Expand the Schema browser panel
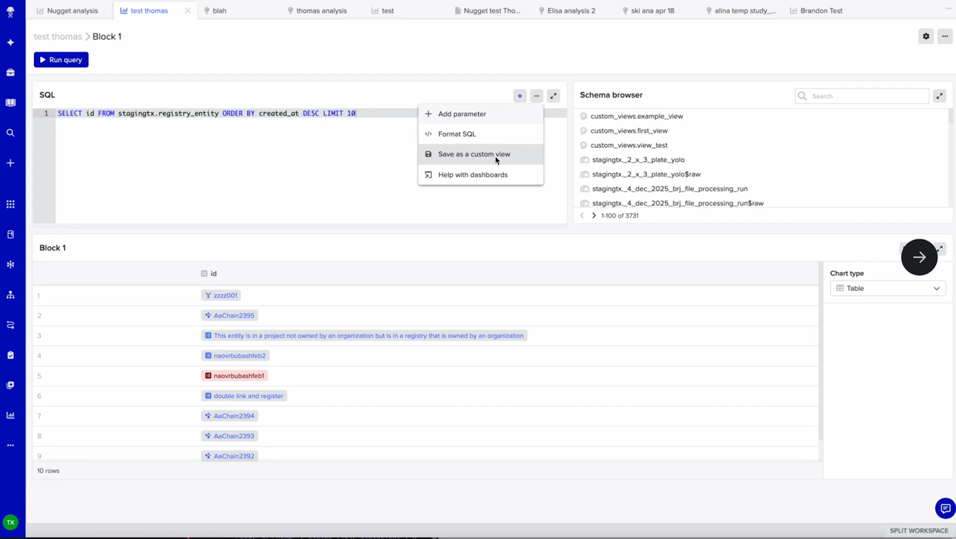The height and width of the screenshot is (539, 956). pyautogui.click(x=939, y=96)
